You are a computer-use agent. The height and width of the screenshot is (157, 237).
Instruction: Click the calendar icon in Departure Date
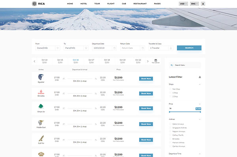(115, 48)
